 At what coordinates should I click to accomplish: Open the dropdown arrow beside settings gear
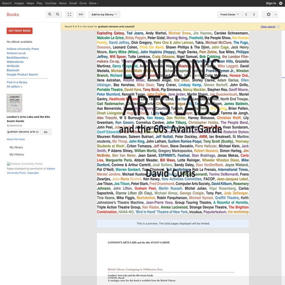coord(276,15)
